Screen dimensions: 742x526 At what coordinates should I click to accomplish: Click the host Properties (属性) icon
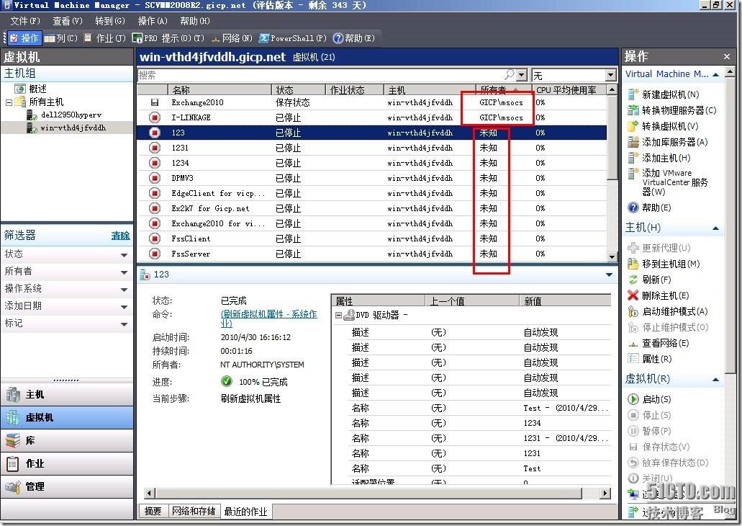[633, 359]
